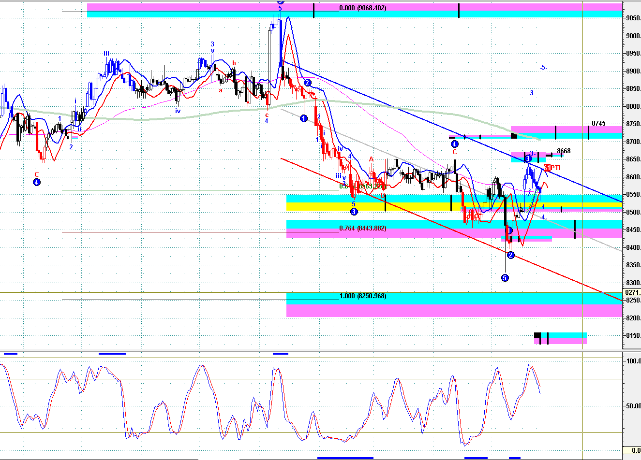The image size is (641, 460).
Task: Click the 8668 price target label
Action: [x=564, y=151]
